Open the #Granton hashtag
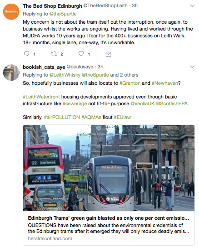This screenshot has height=248, width=199. click(x=130, y=83)
